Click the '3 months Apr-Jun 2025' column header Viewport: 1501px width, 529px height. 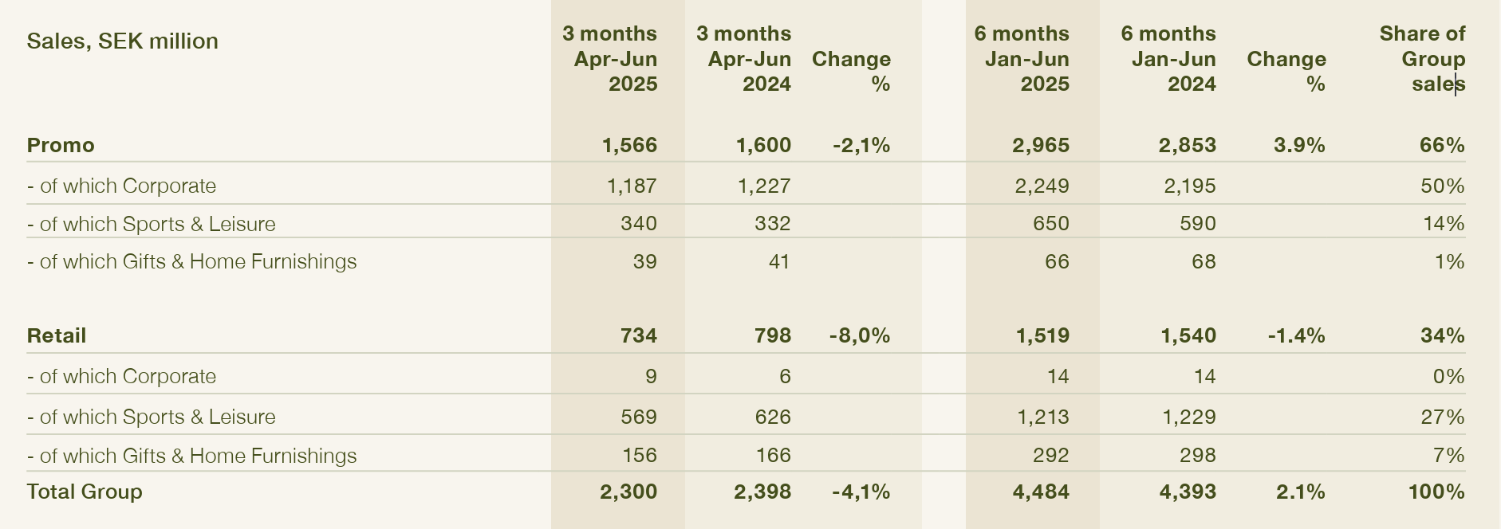(x=610, y=59)
